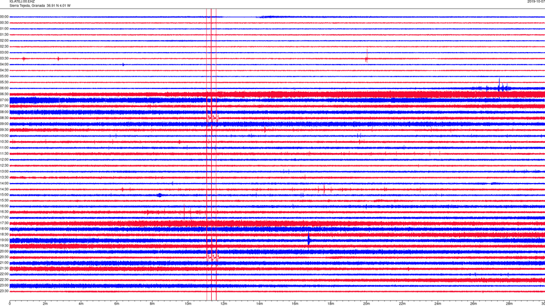The height and width of the screenshot is (306, 545).
Task: Select the 4m tick label on bottom axis
Action: tap(81, 304)
